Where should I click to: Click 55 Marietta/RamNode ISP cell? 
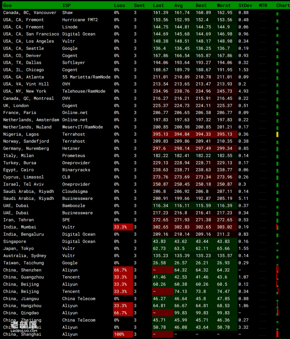87,77
